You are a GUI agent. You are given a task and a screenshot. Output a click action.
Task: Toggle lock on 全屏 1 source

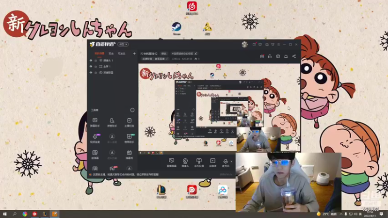coord(96,66)
